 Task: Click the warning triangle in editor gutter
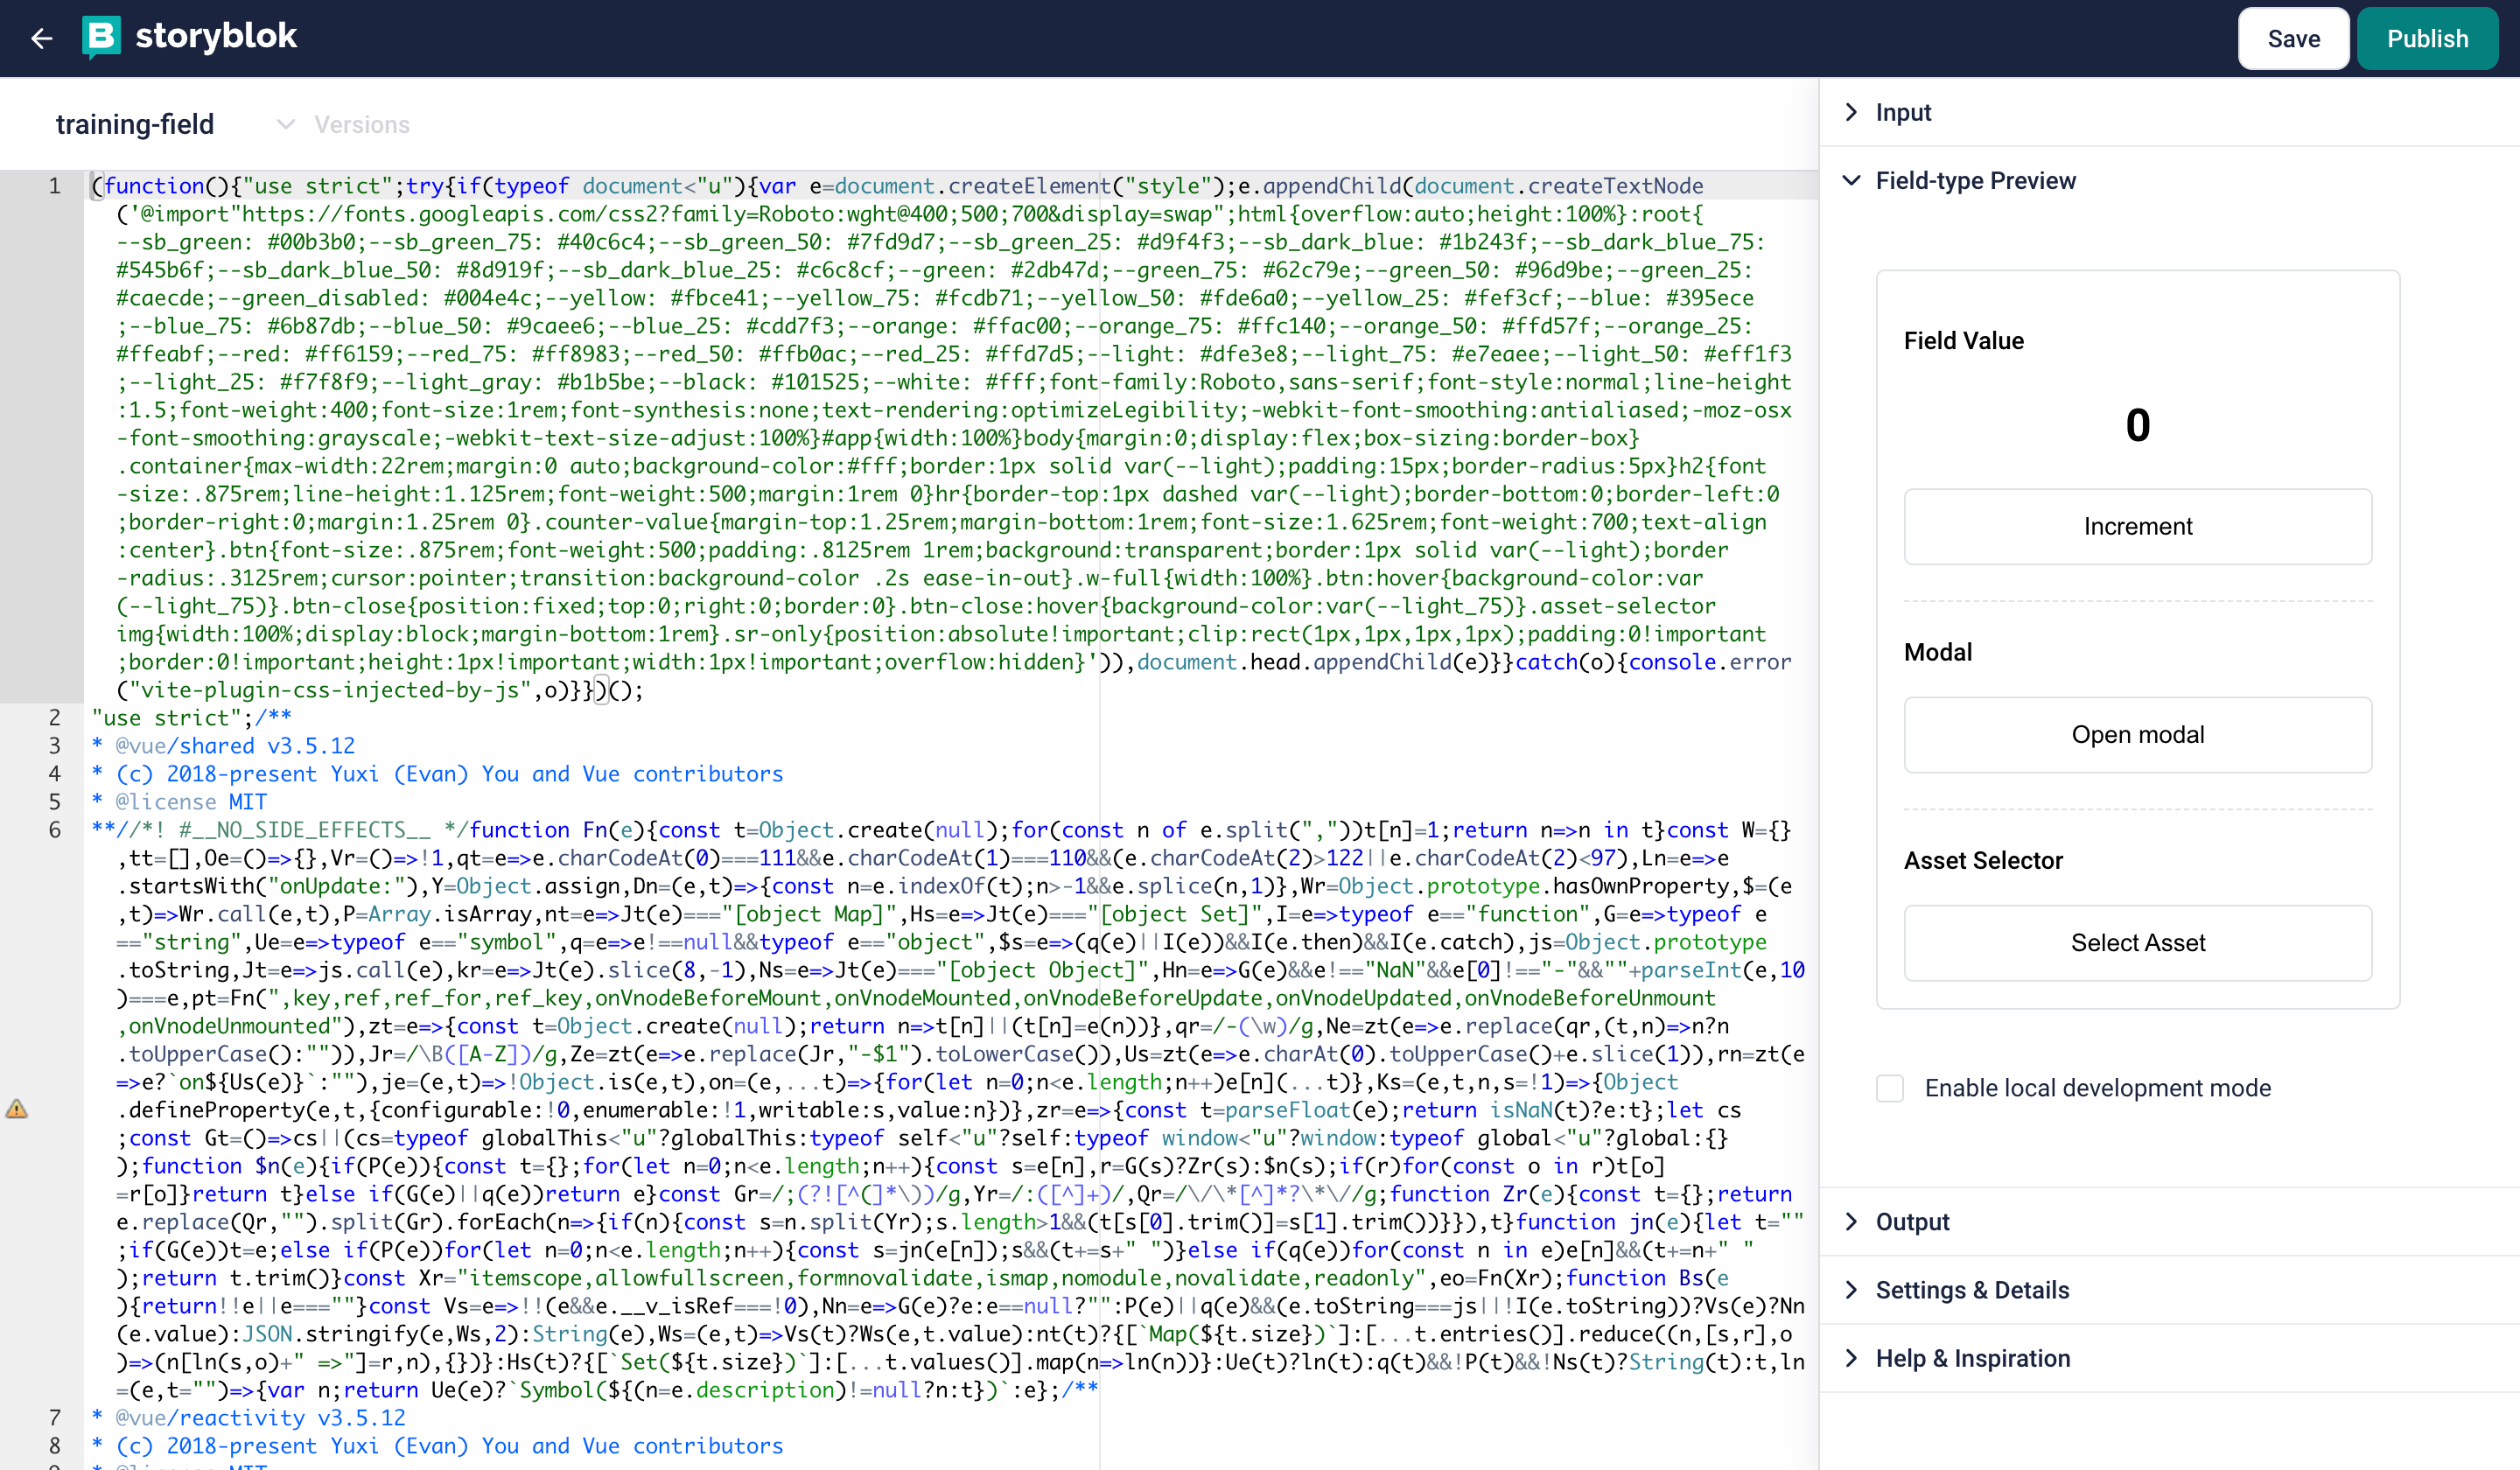click(17, 1109)
